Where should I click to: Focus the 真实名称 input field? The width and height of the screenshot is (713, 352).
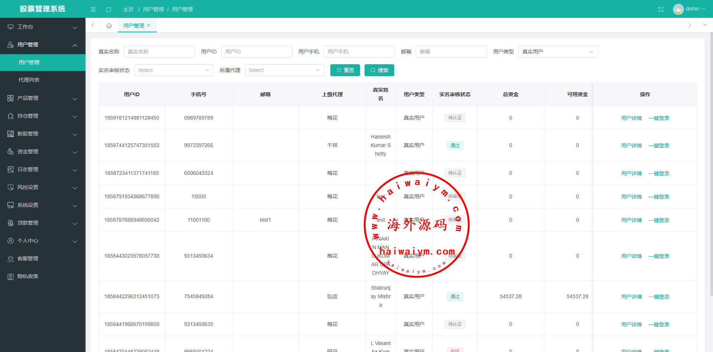pyautogui.click(x=159, y=52)
